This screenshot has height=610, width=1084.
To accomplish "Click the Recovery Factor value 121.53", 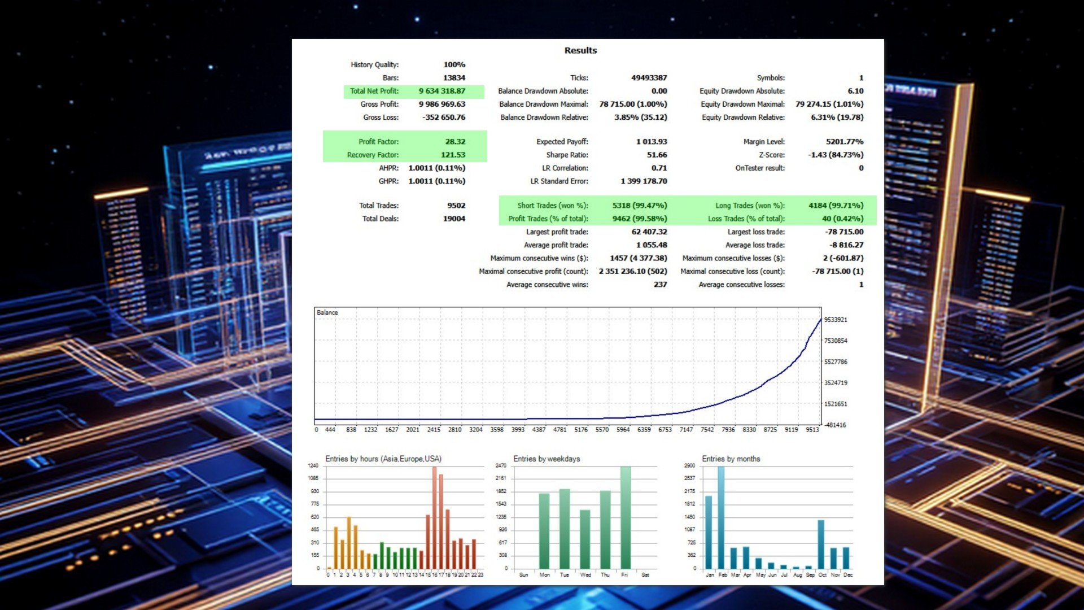I will [453, 155].
